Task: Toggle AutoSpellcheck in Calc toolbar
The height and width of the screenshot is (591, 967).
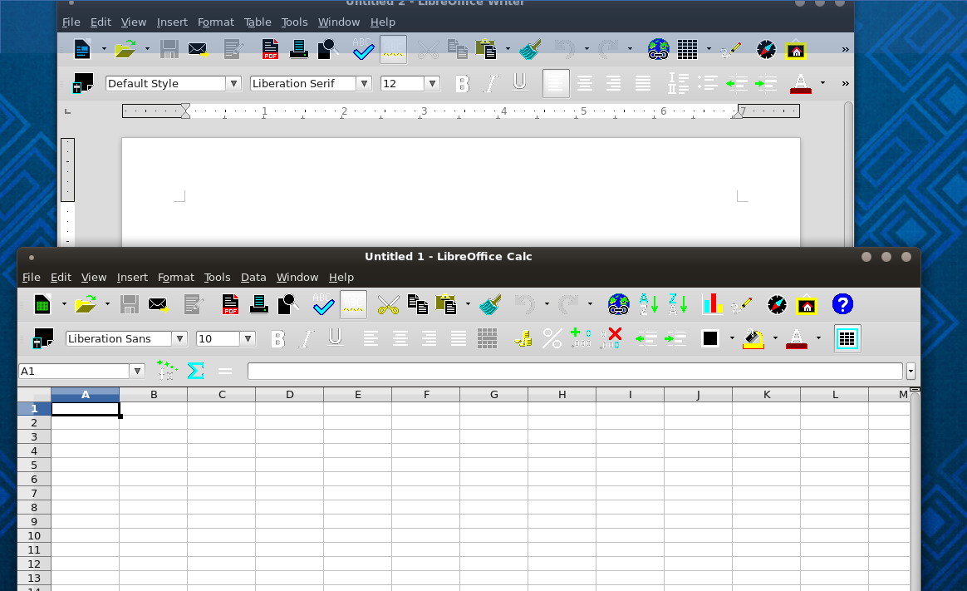Action: click(353, 304)
